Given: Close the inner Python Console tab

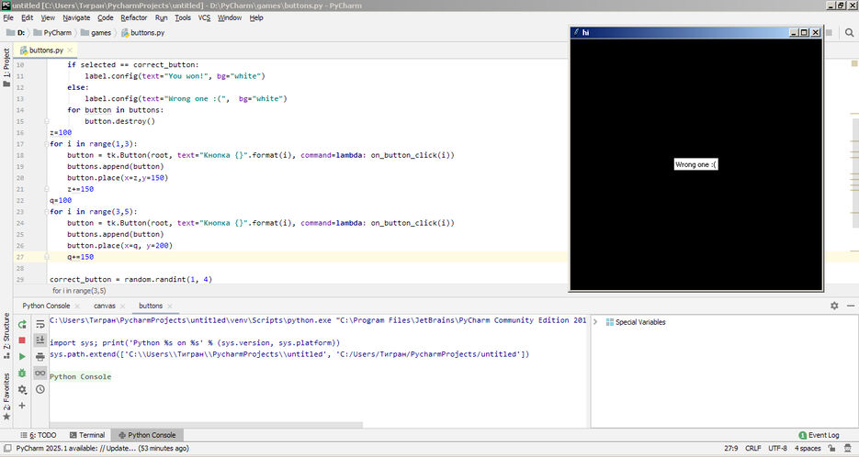Looking at the screenshot, I should click(x=77, y=307).
